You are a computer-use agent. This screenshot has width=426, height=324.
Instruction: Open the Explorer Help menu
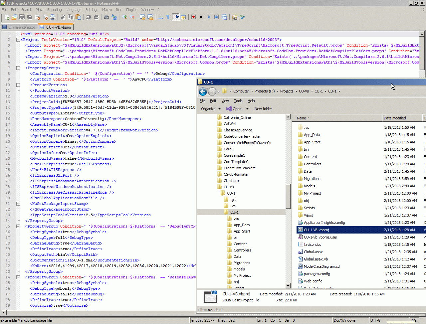251,101
